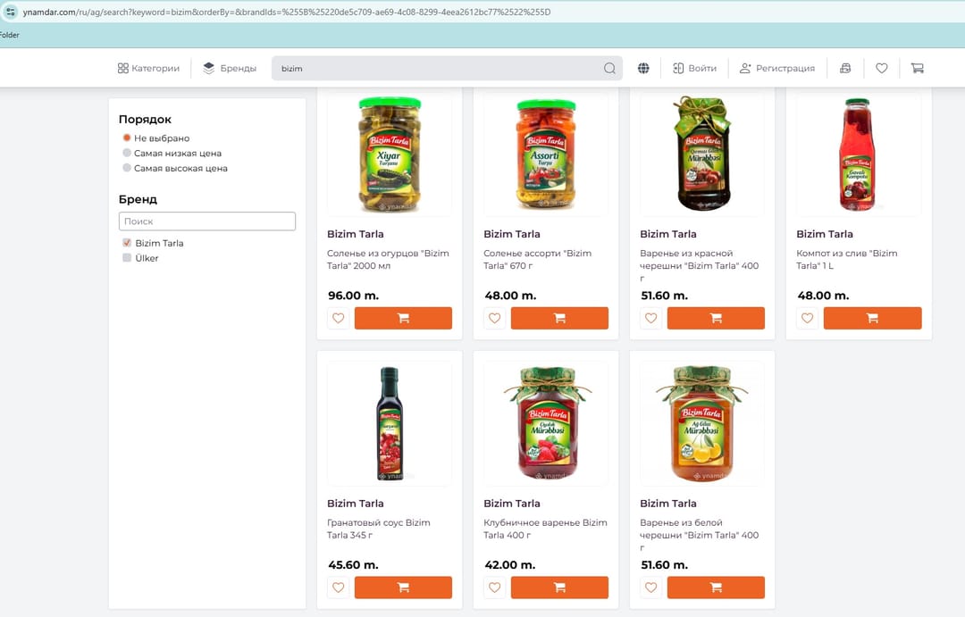
Task: Open the Assorti pickles product image
Action: click(546, 154)
